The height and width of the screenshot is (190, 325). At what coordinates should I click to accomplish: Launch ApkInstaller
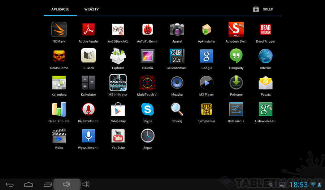coord(207,30)
